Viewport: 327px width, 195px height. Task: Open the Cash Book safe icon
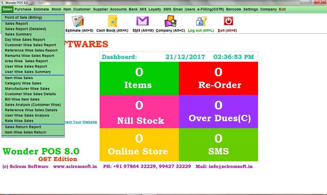(112, 21)
